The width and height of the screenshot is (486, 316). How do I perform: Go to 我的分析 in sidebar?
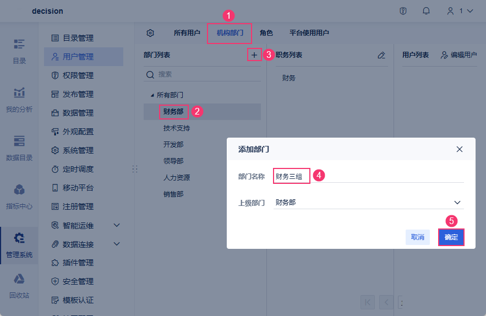pos(19,100)
